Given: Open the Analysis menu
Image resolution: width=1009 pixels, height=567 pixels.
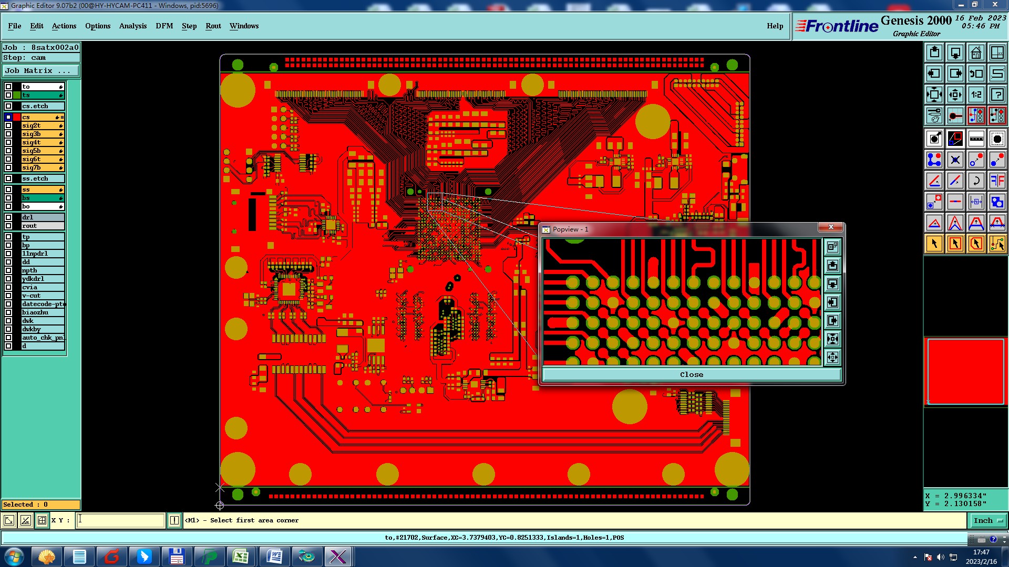Looking at the screenshot, I should pos(132,26).
